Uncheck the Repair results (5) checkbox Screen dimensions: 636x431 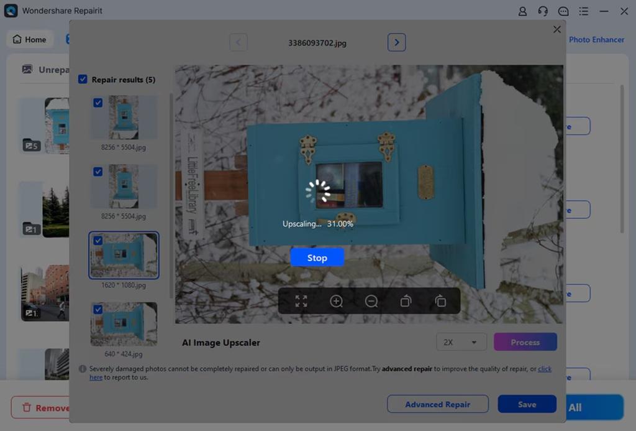[83, 80]
